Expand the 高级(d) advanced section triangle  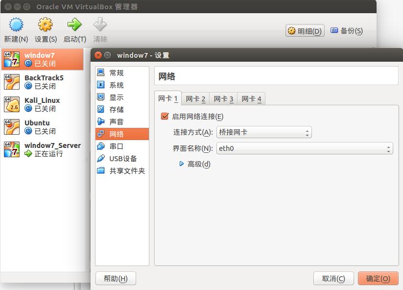click(x=182, y=164)
